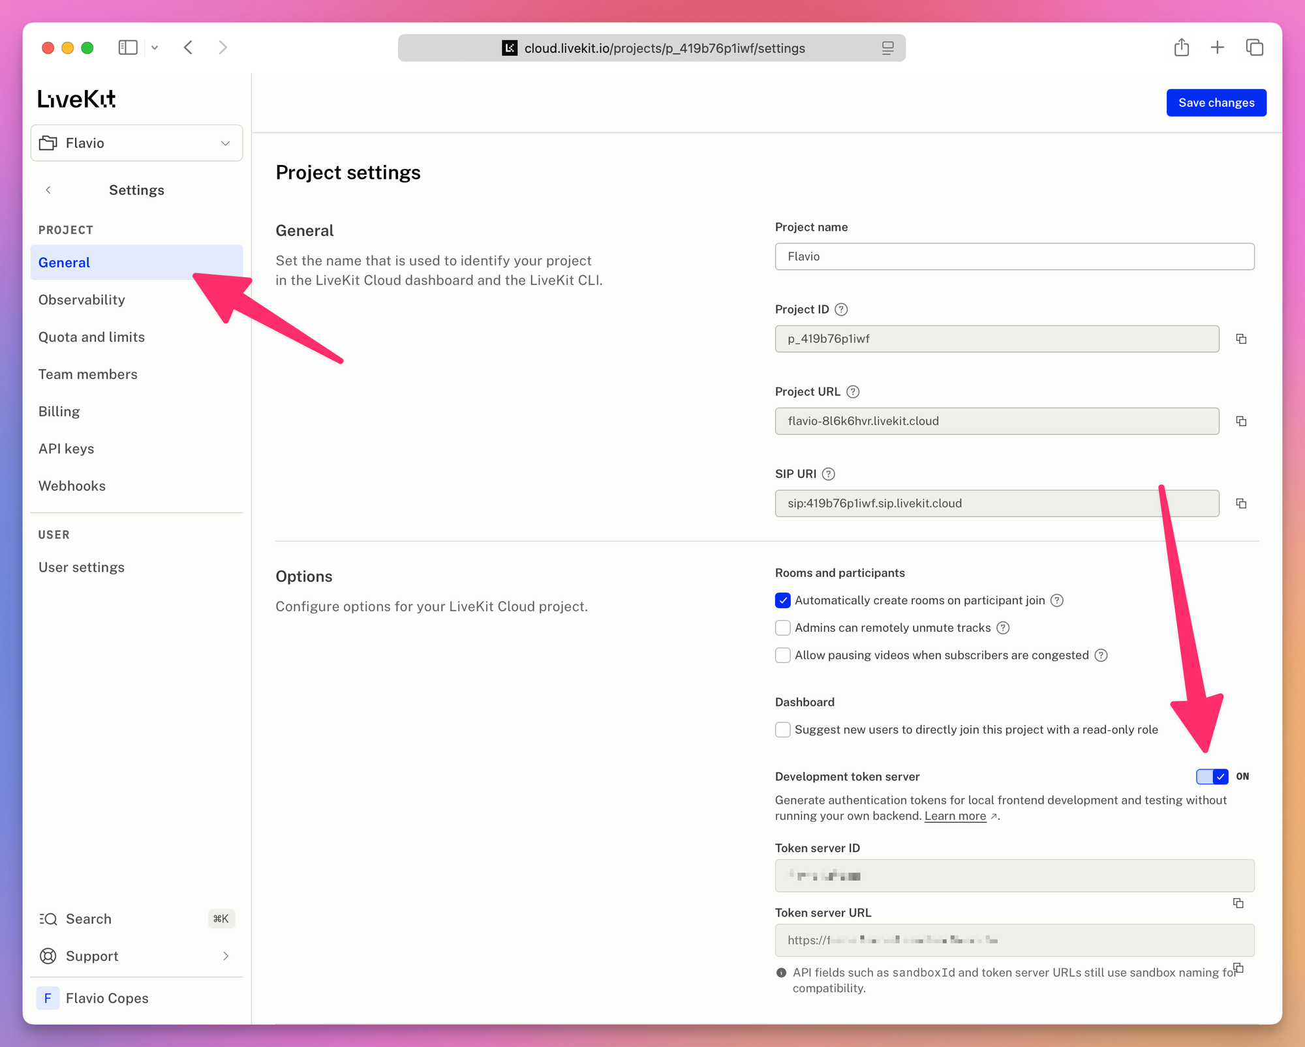Edit the Project name field
This screenshot has width=1305, height=1047.
(x=1015, y=257)
